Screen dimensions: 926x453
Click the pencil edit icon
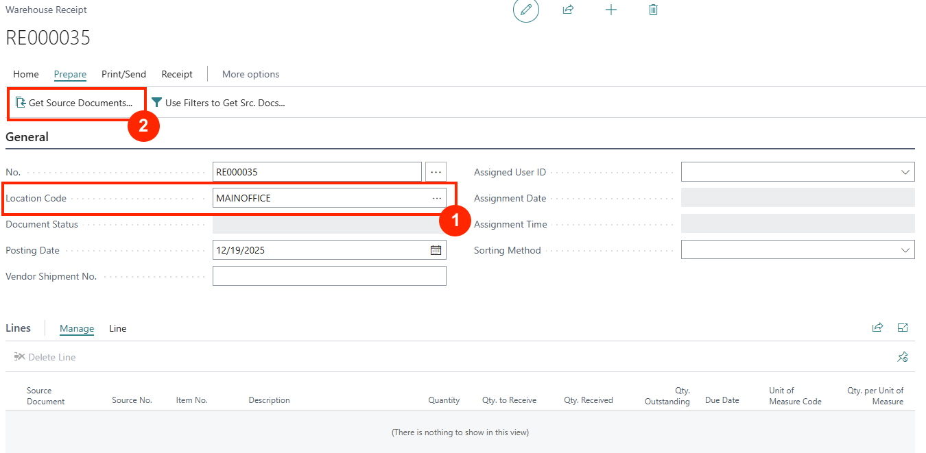tap(526, 10)
